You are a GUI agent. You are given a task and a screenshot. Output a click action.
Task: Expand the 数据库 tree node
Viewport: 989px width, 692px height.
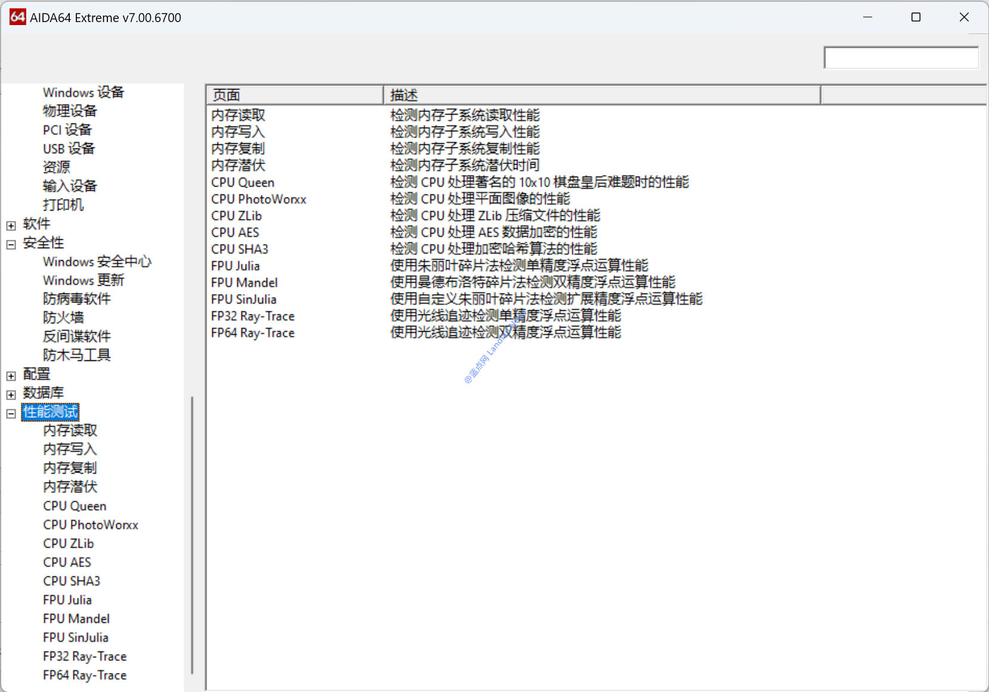pyautogui.click(x=11, y=395)
